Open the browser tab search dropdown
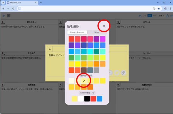 [x=3, y=3]
